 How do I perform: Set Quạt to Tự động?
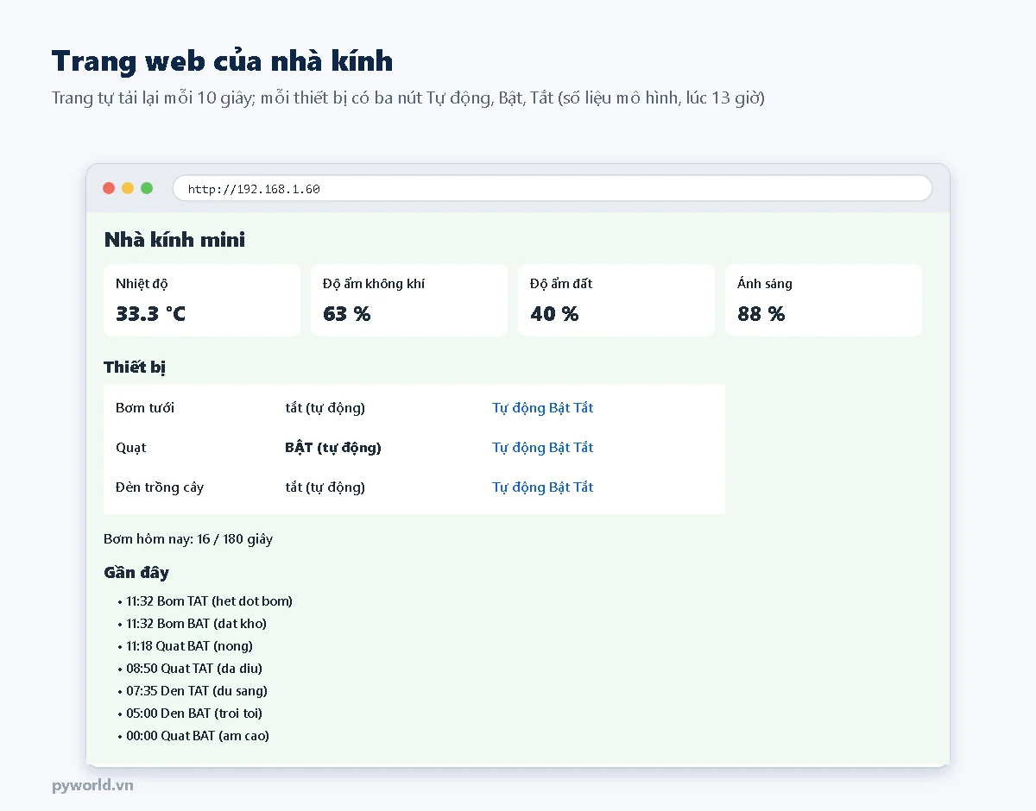(x=518, y=448)
